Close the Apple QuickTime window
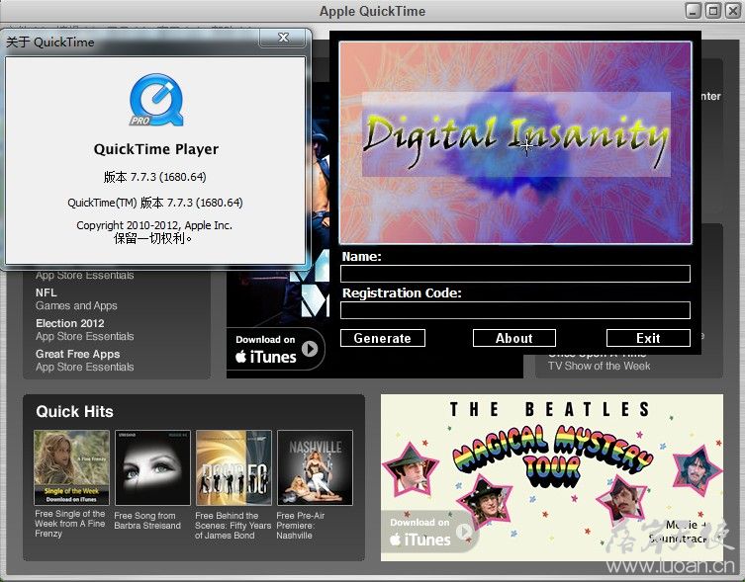This screenshot has width=745, height=582. [x=733, y=11]
